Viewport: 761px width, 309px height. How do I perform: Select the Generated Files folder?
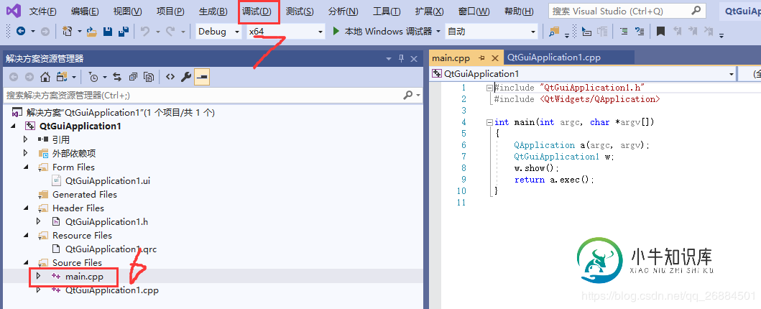[85, 195]
